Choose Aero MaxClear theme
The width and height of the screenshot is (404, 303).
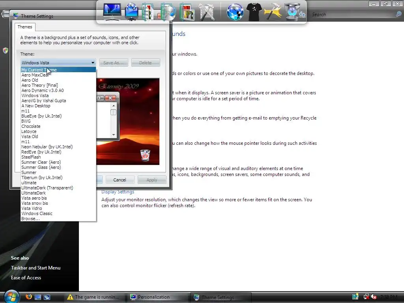(58, 75)
